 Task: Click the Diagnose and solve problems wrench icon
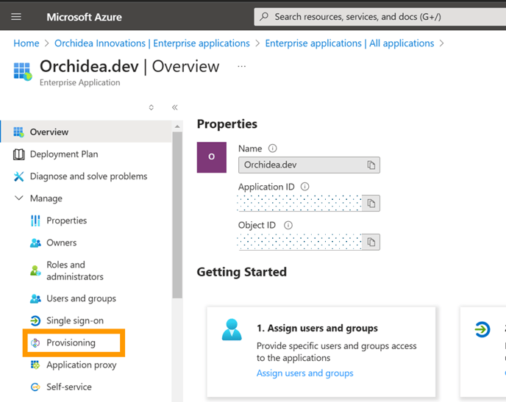click(x=18, y=176)
